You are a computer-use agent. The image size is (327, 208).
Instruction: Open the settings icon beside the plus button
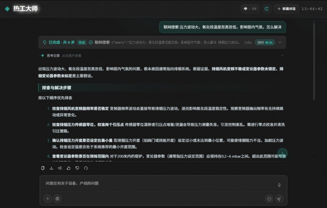[x=57, y=199]
